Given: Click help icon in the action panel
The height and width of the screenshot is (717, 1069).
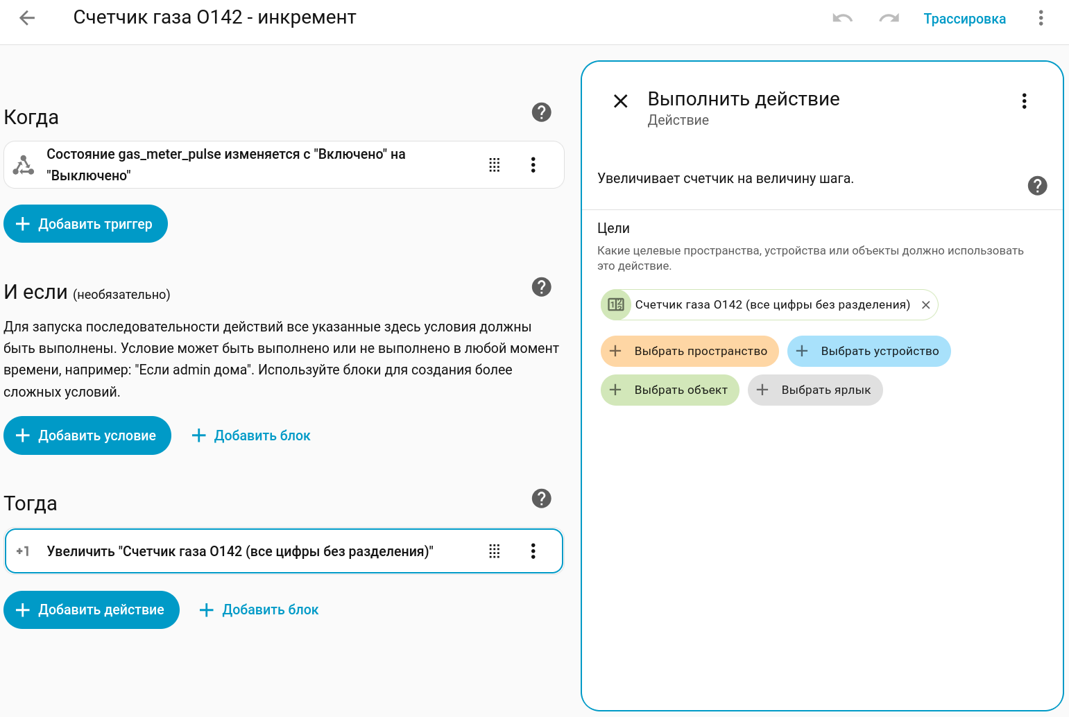Looking at the screenshot, I should 1037,186.
